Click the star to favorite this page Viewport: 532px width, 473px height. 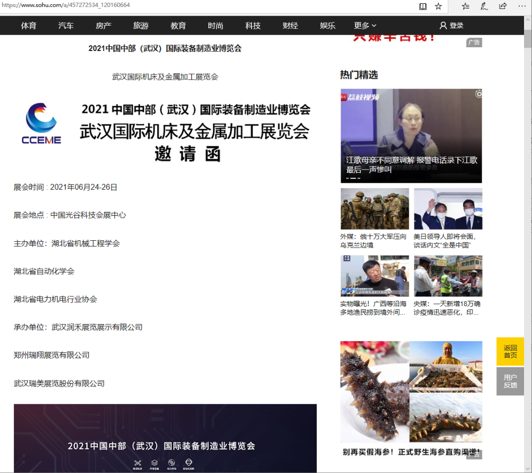(x=438, y=6)
